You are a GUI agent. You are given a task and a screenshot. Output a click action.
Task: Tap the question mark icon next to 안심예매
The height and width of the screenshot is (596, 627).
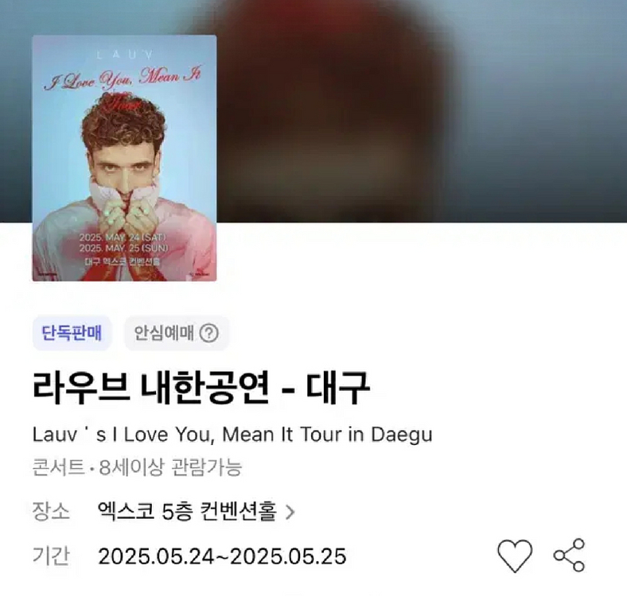(208, 333)
